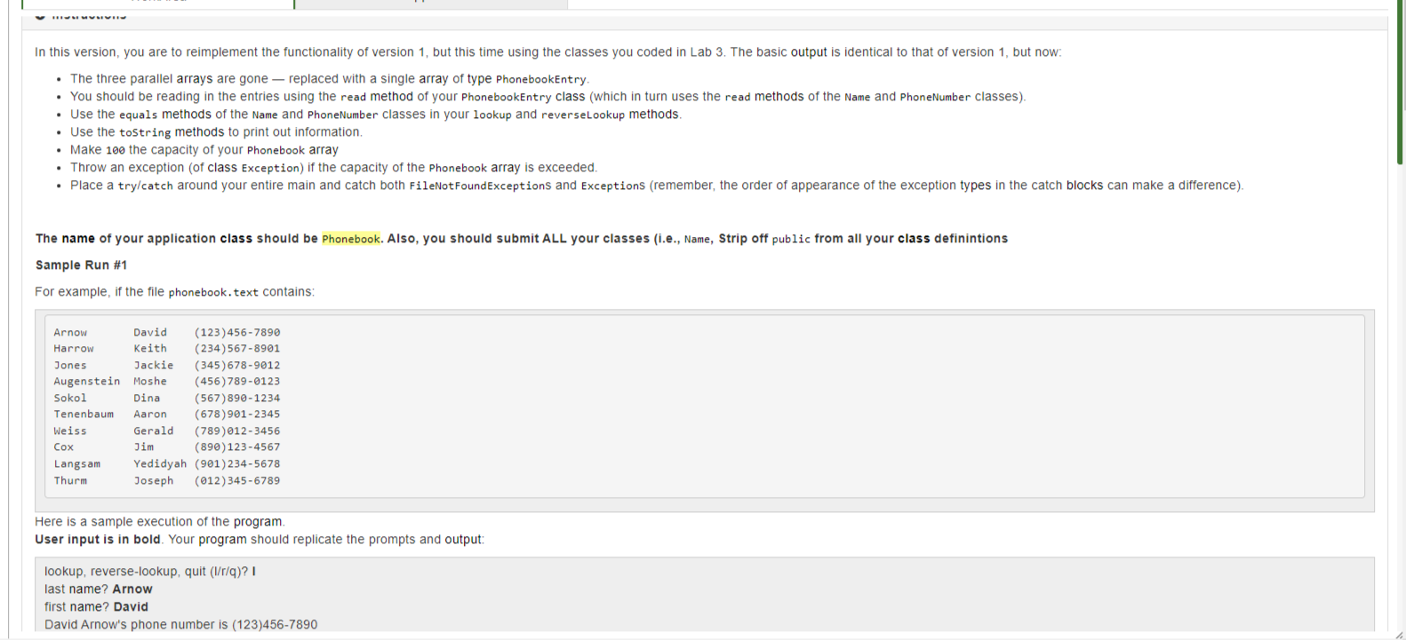Image resolution: width=1406 pixels, height=640 pixels.
Task: Click the highlighted Phonebook word
Action: tap(351, 239)
